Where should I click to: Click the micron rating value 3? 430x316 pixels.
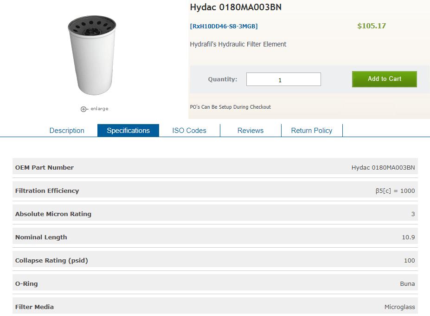413,214
